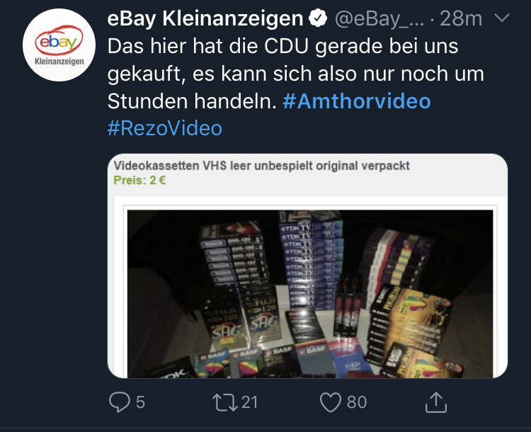531x432 pixels.
Task: Click the like count number 80
Action: pyautogui.click(x=357, y=402)
